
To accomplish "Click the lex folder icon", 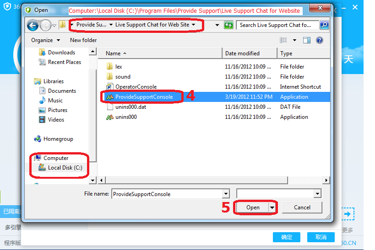I will [109, 66].
